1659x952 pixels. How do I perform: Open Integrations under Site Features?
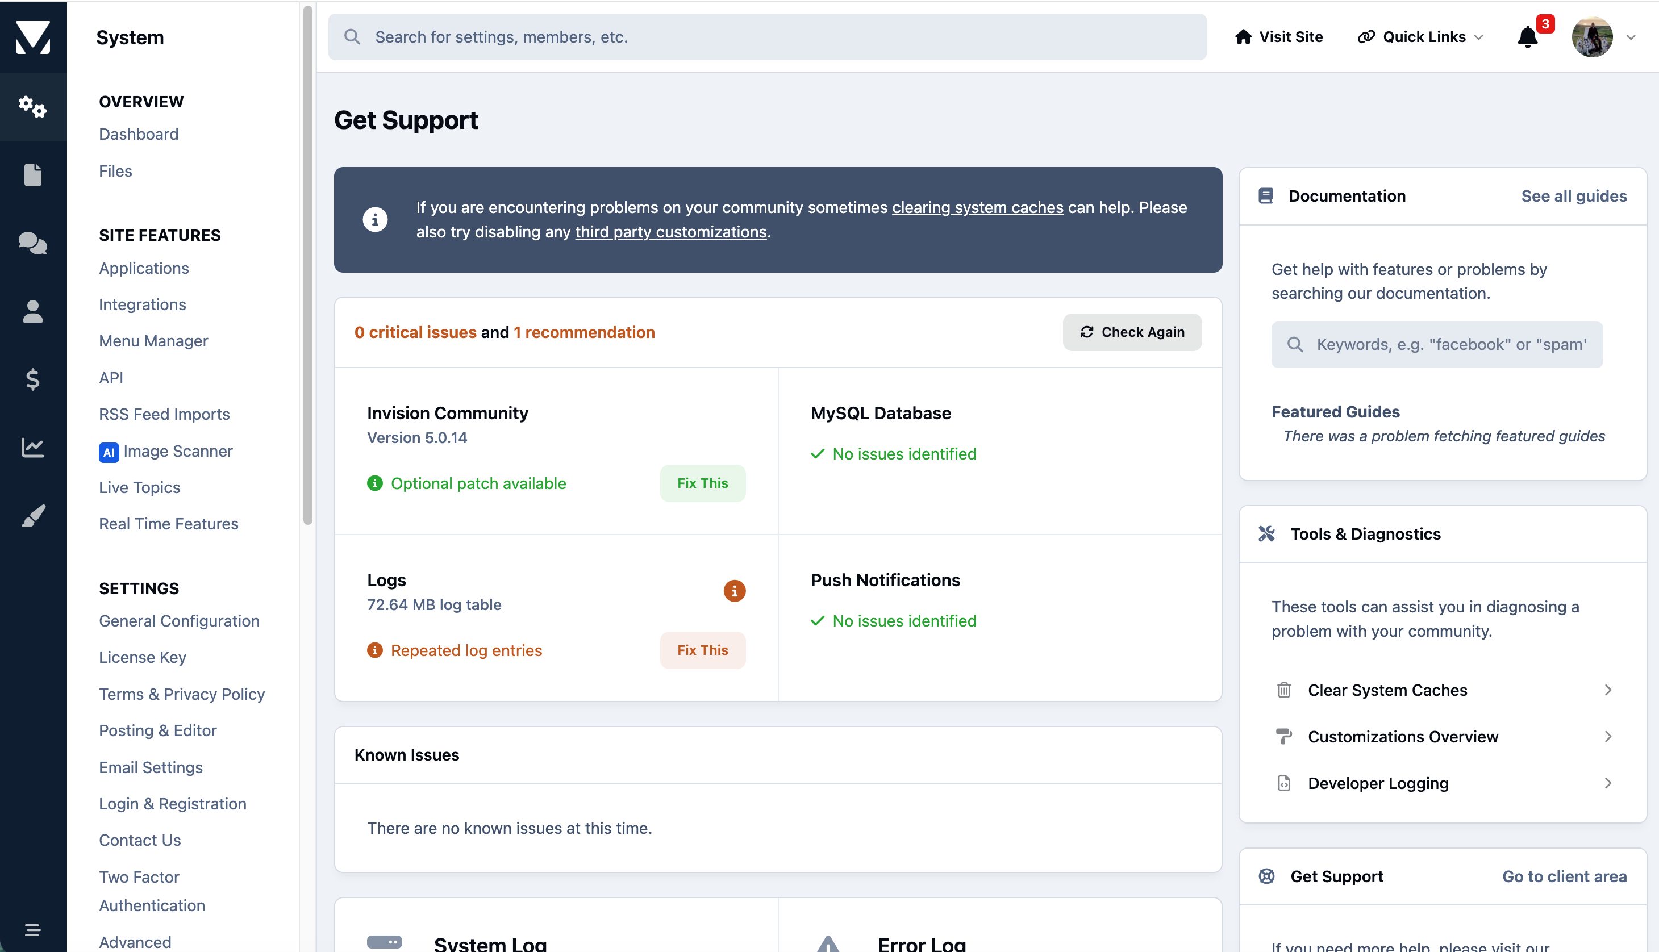pyautogui.click(x=143, y=304)
